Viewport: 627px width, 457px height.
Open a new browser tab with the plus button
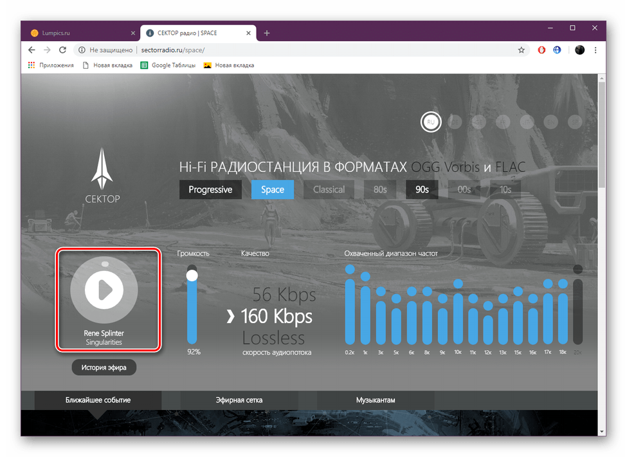point(267,33)
